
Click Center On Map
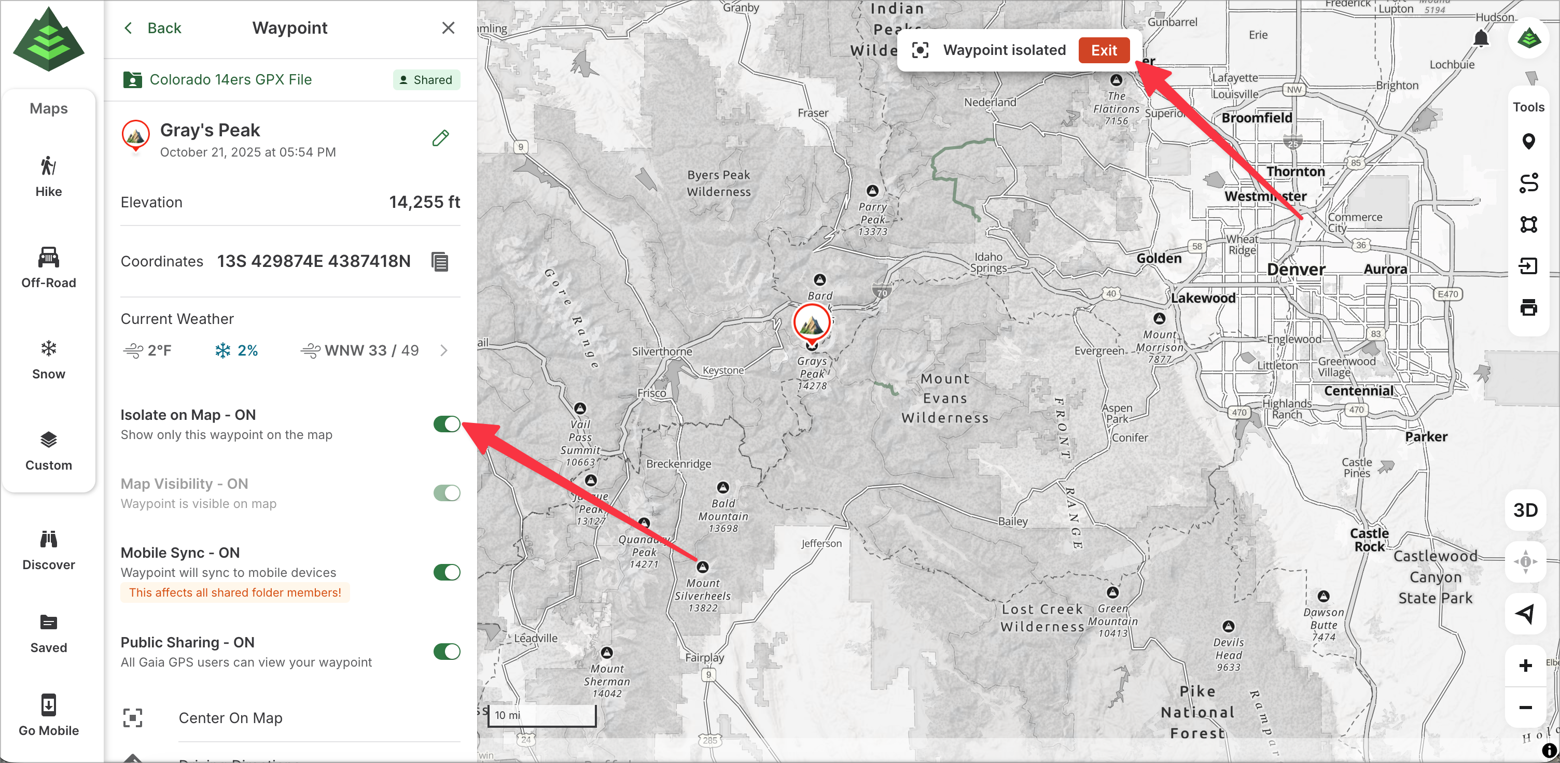point(230,718)
